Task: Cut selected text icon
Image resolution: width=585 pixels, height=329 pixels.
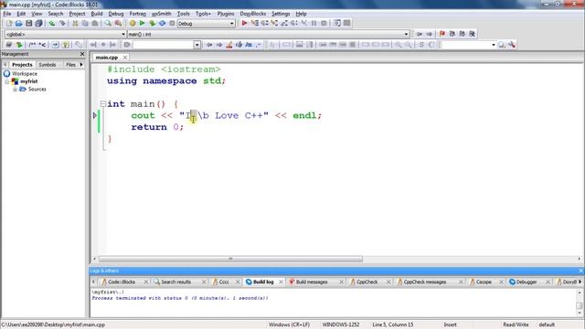Action: (x=75, y=23)
